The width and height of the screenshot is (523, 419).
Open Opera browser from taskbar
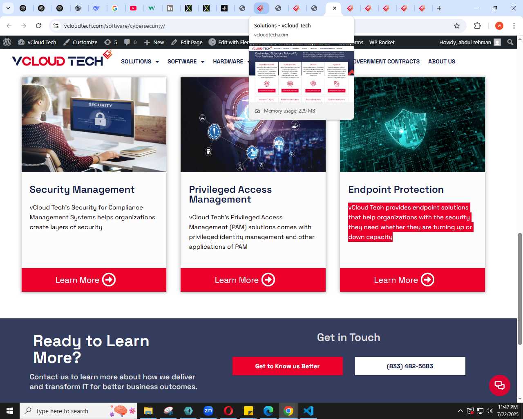(x=228, y=411)
